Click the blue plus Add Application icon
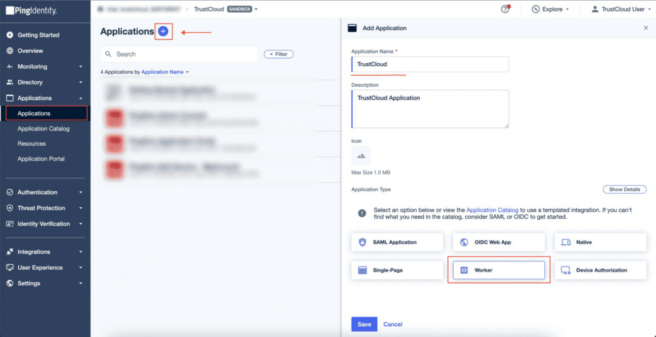The width and height of the screenshot is (656, 337). coord(163,31)
